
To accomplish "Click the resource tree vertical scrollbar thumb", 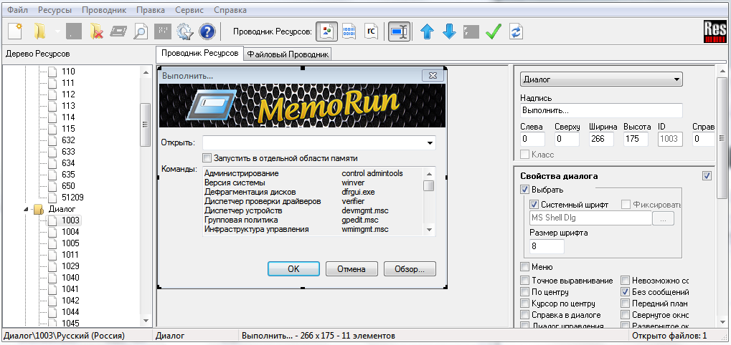I will point(146,125).
